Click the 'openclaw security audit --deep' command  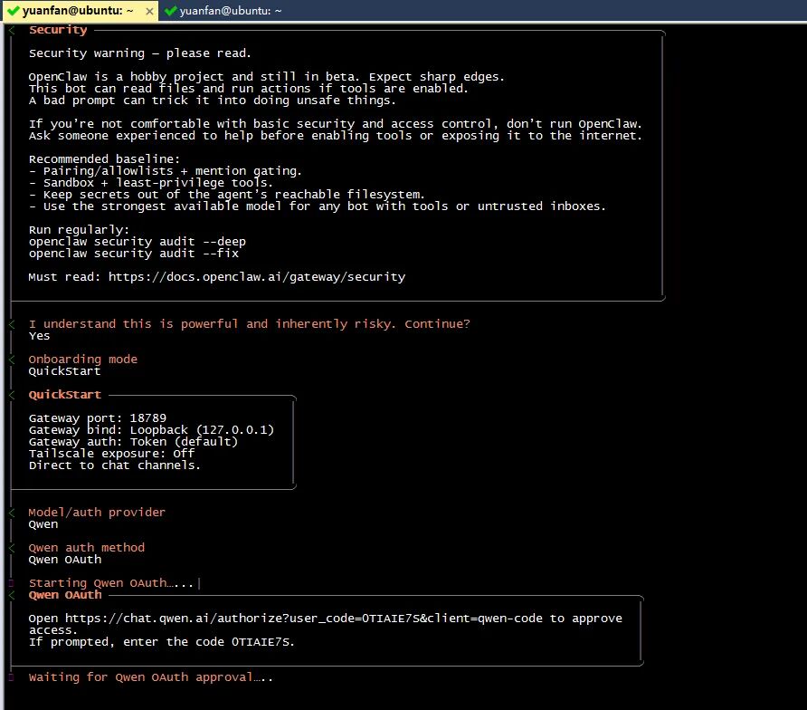click(x=137, y=242)
